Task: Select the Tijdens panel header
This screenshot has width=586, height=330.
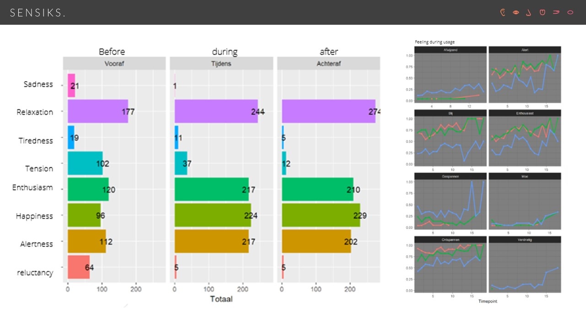Action: coord(221,64)
